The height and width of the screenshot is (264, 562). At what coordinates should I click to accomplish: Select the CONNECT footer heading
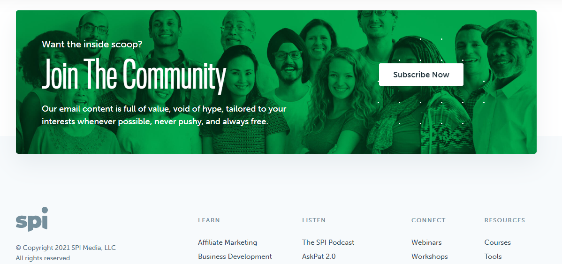click(x=428, y=220)
